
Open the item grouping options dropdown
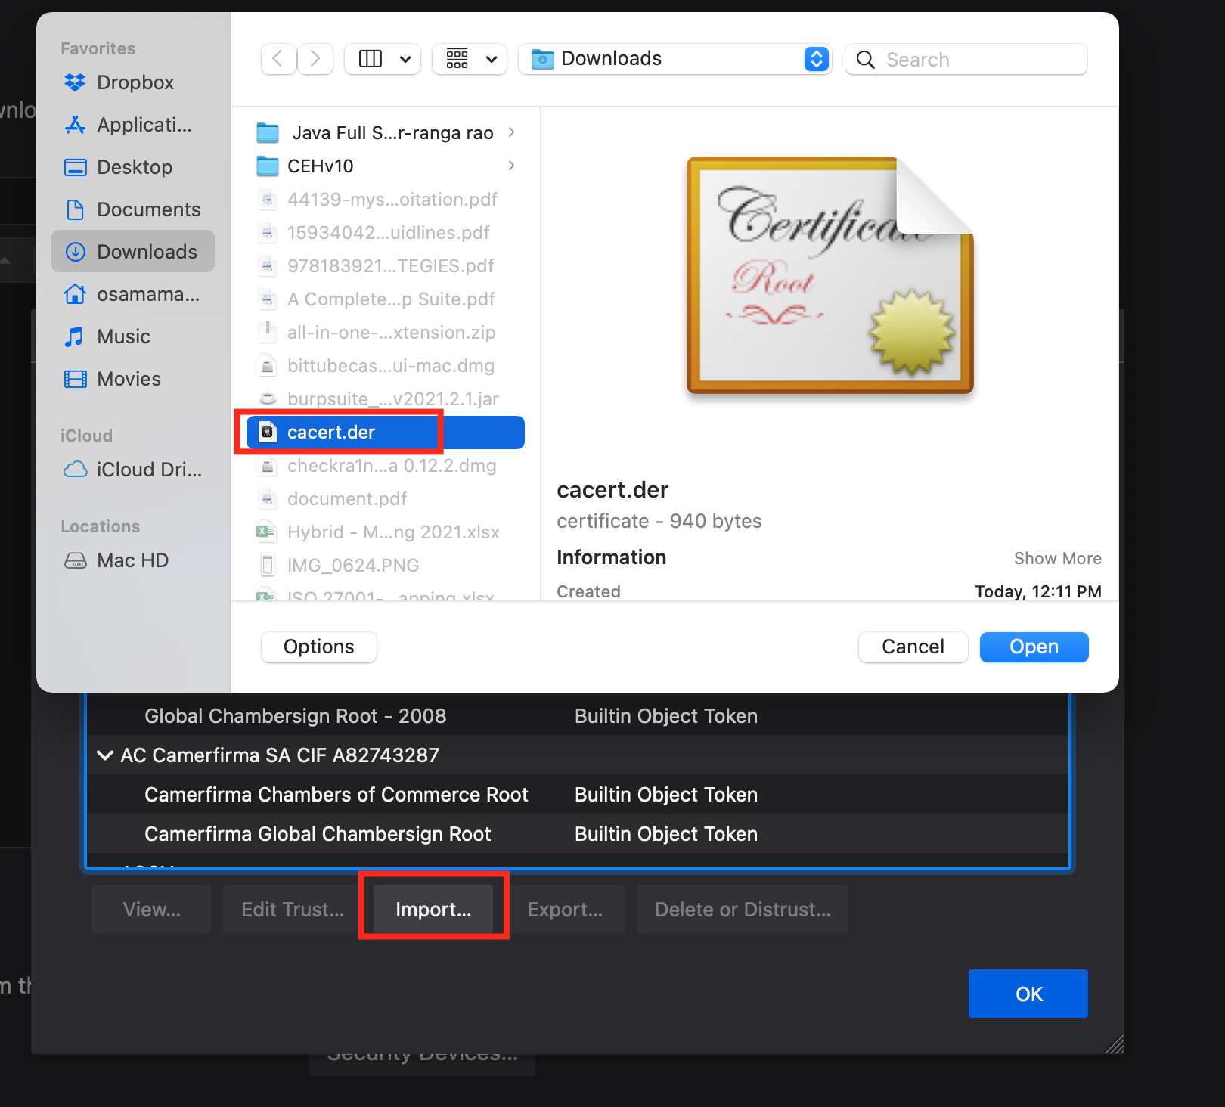click(470, 59)
